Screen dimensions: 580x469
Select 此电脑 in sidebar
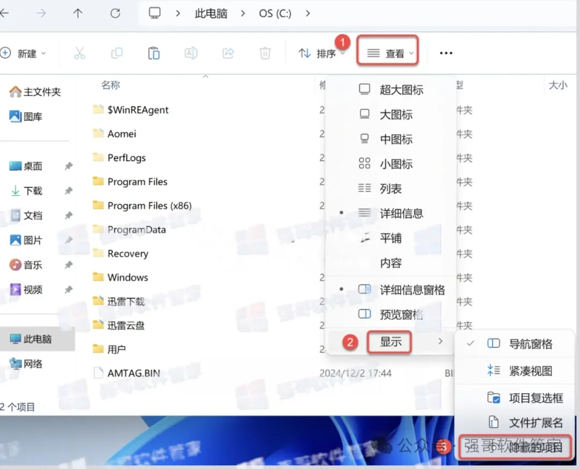[x=37, y=339]
